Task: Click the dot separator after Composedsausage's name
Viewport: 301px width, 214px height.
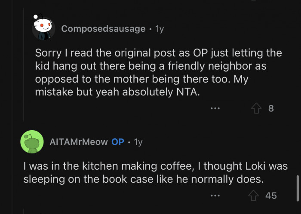Action: point(150,29)
